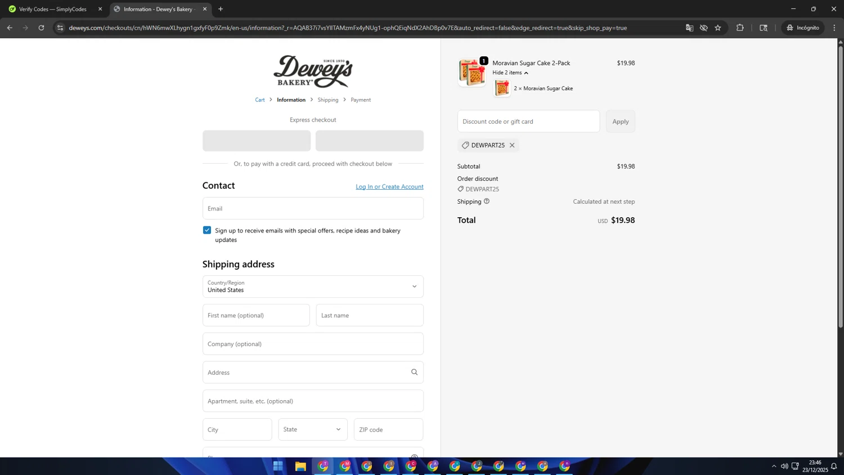The width and height of the screenshot is (844, 475).
Task: Click Log In or Create Account link
Action: pos(389,186)
